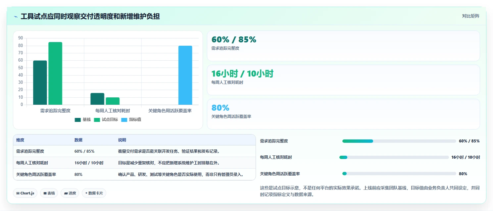493x211 pixels.
Task: Toggle the 基线 legend swatch
Action: coord(78,120)
